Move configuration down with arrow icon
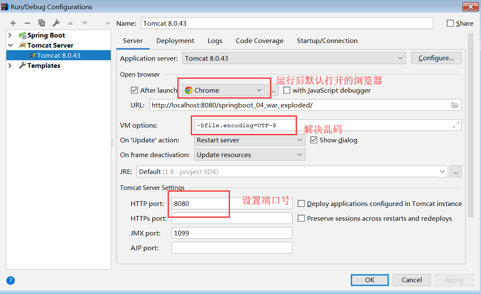This screenshot has height=294, width=481. coord(85,23)
